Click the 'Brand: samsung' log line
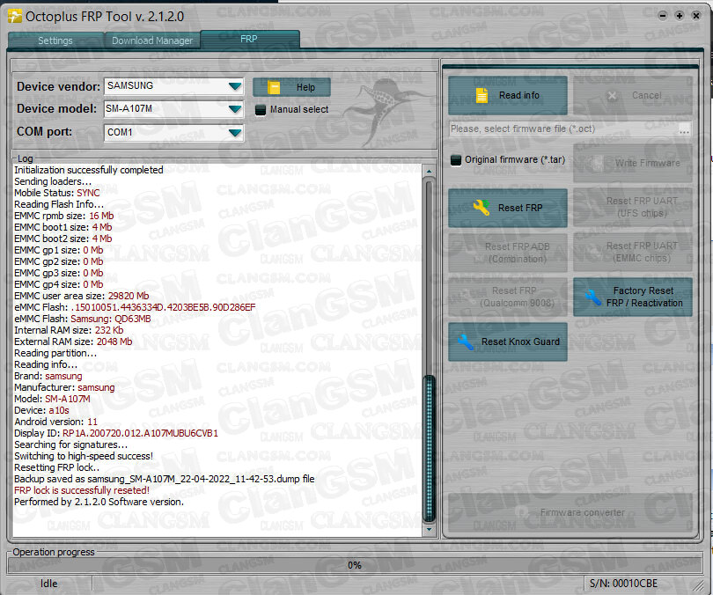The height and width of the screenshot is (595, 713). pos(48,377)
